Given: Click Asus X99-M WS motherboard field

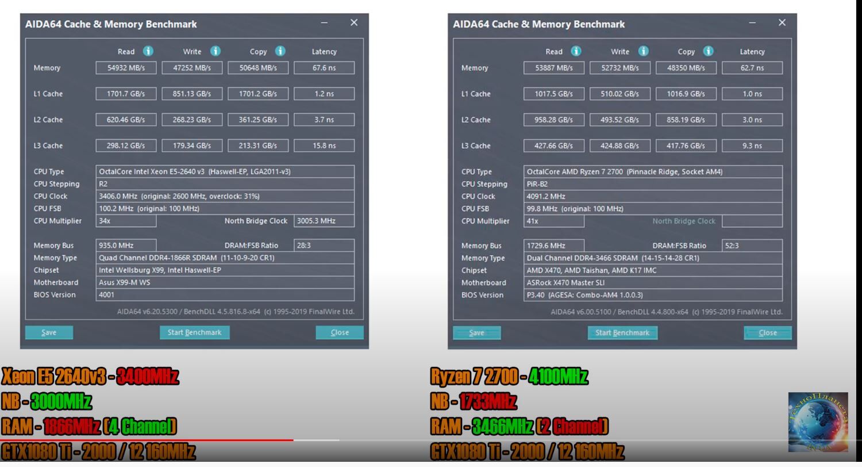Looking at the screenshot, I should point(225,282).
